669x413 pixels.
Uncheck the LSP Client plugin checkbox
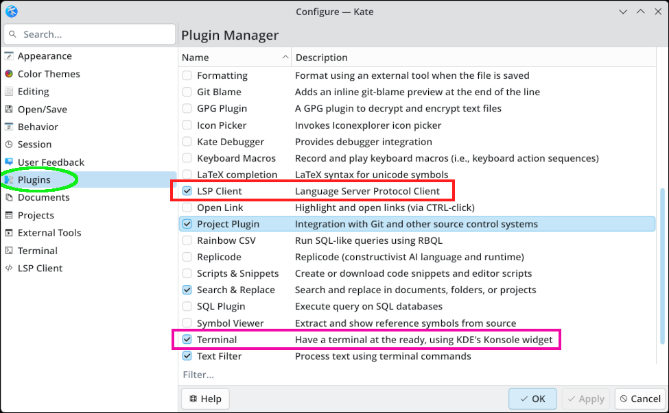pyautogui.click(x=187, y=191)
